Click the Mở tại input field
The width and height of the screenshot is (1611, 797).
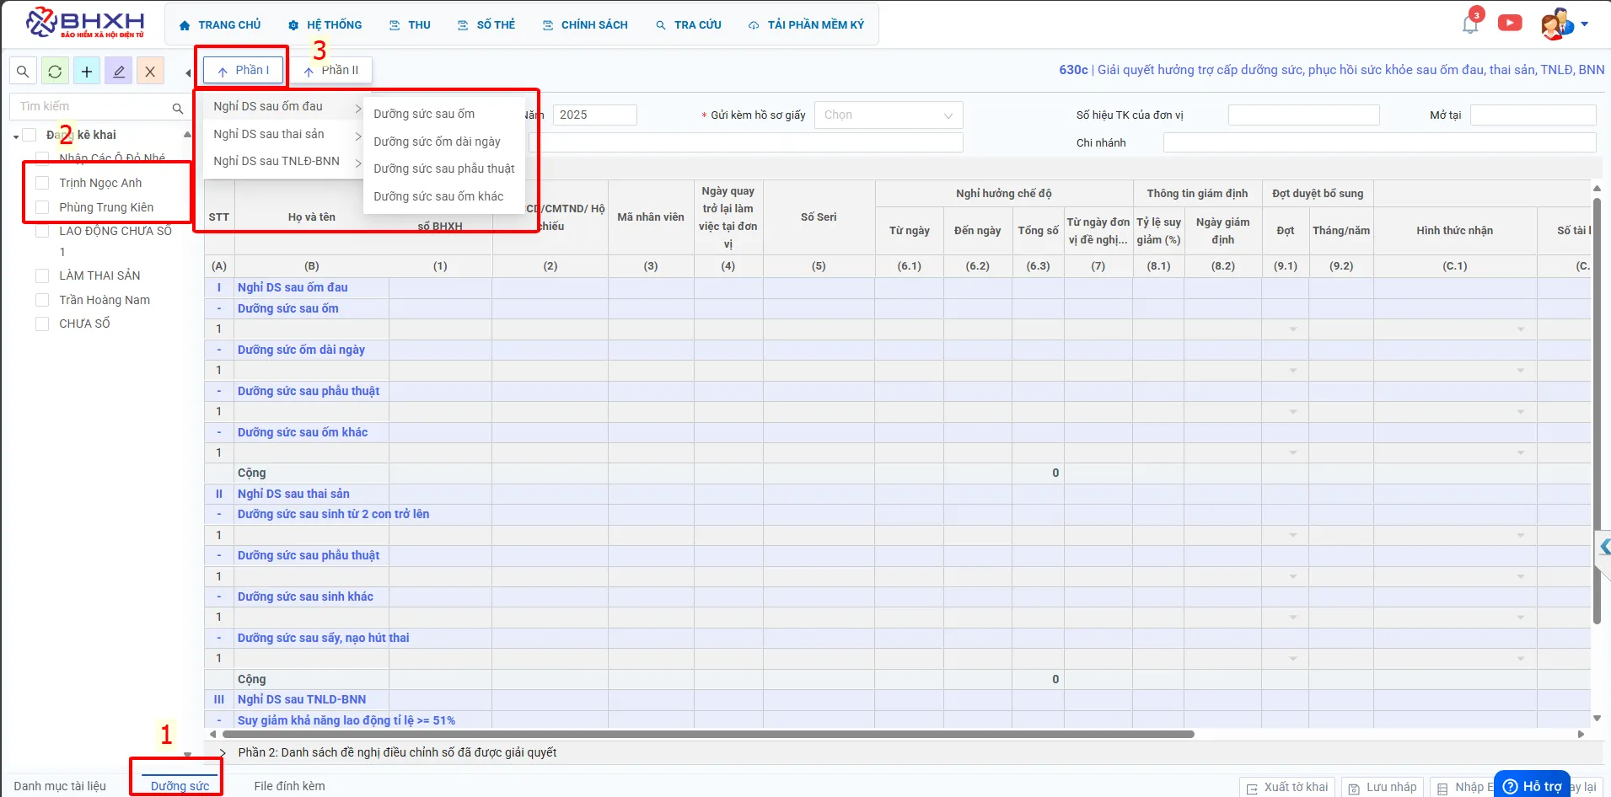(x=1533, y=115)
